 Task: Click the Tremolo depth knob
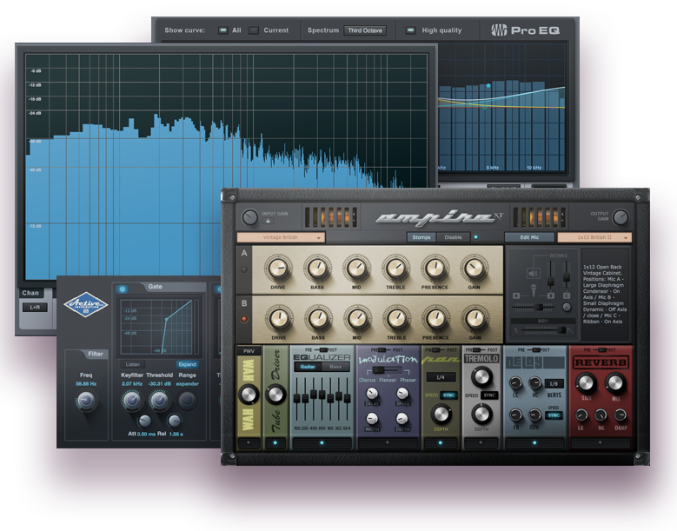click(x=481, y=414)
